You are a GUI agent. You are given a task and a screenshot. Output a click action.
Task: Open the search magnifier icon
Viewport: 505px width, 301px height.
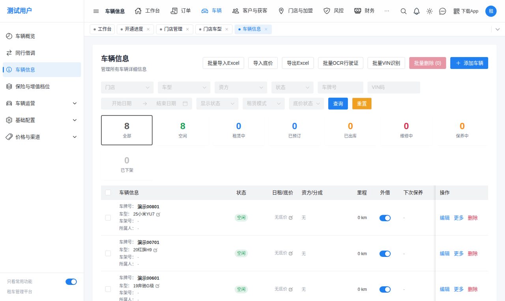(x=403, y=11)
